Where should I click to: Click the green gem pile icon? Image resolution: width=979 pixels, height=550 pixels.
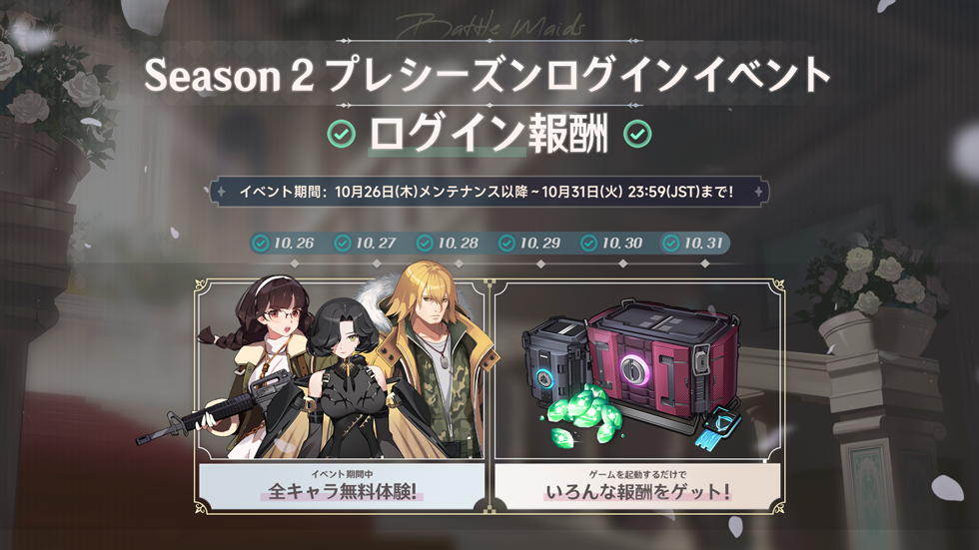click(578, 413)
